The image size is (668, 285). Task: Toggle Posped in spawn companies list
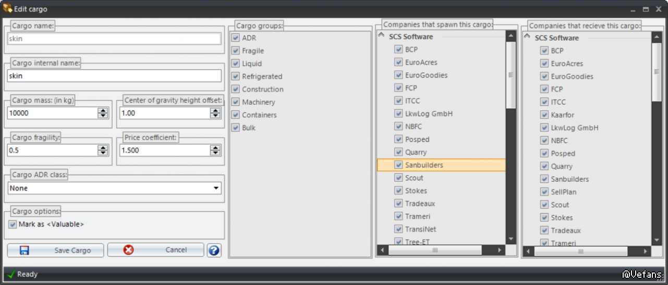click(x=398, y=139)
